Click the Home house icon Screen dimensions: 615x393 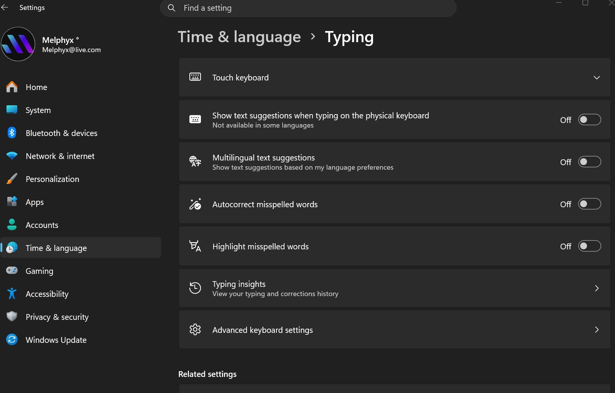tap(12, 87)
